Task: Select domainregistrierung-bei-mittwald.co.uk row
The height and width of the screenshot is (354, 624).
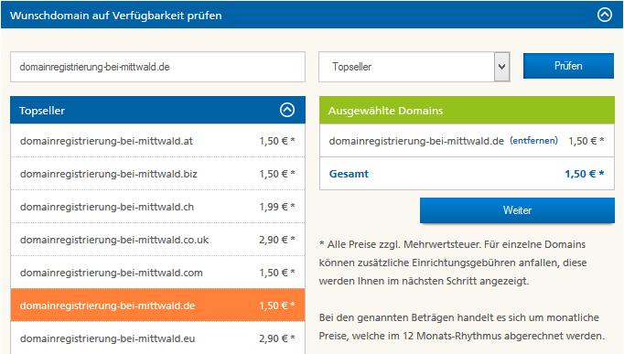Action: 157,240
